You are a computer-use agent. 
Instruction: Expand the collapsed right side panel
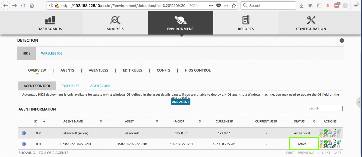pos(359,102)
